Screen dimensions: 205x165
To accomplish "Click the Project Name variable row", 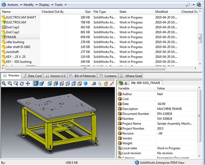I will point(157,124).
